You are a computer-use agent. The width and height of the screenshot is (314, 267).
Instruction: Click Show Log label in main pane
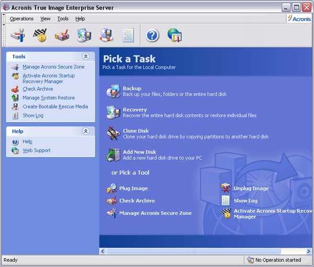pos(246,201)
